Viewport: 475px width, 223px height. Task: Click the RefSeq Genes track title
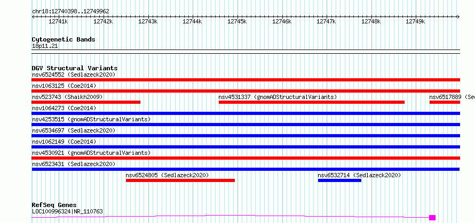tap(54, 205)
